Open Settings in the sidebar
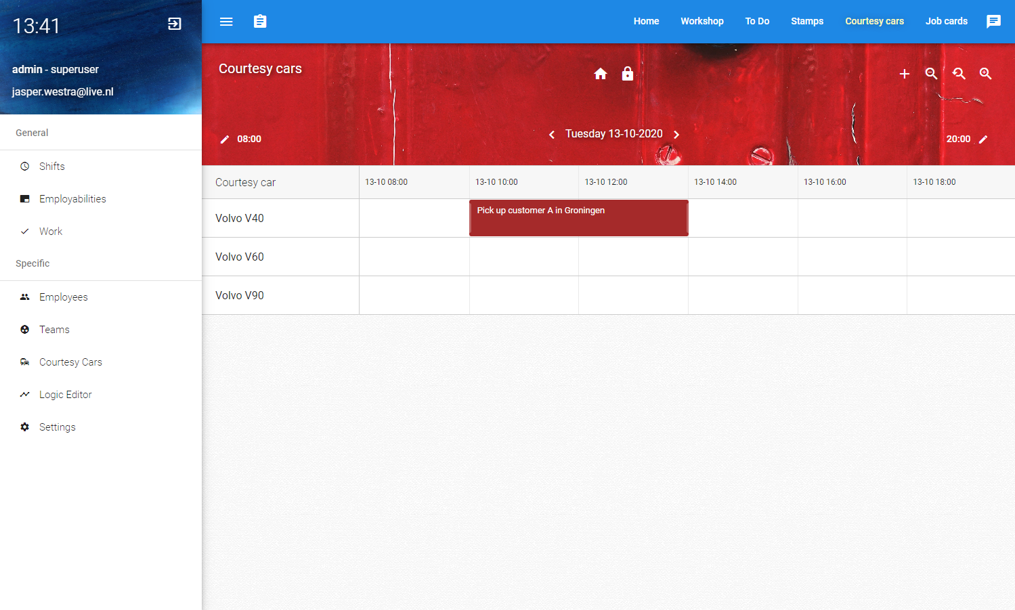This screenshot has width=1015, height=610. (101, 427)
